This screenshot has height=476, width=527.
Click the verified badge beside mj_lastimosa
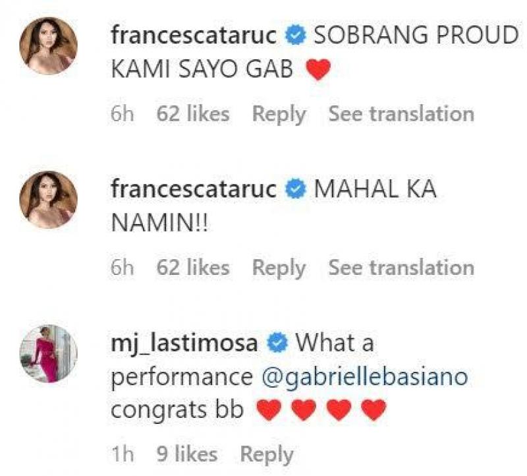(277, 343)
